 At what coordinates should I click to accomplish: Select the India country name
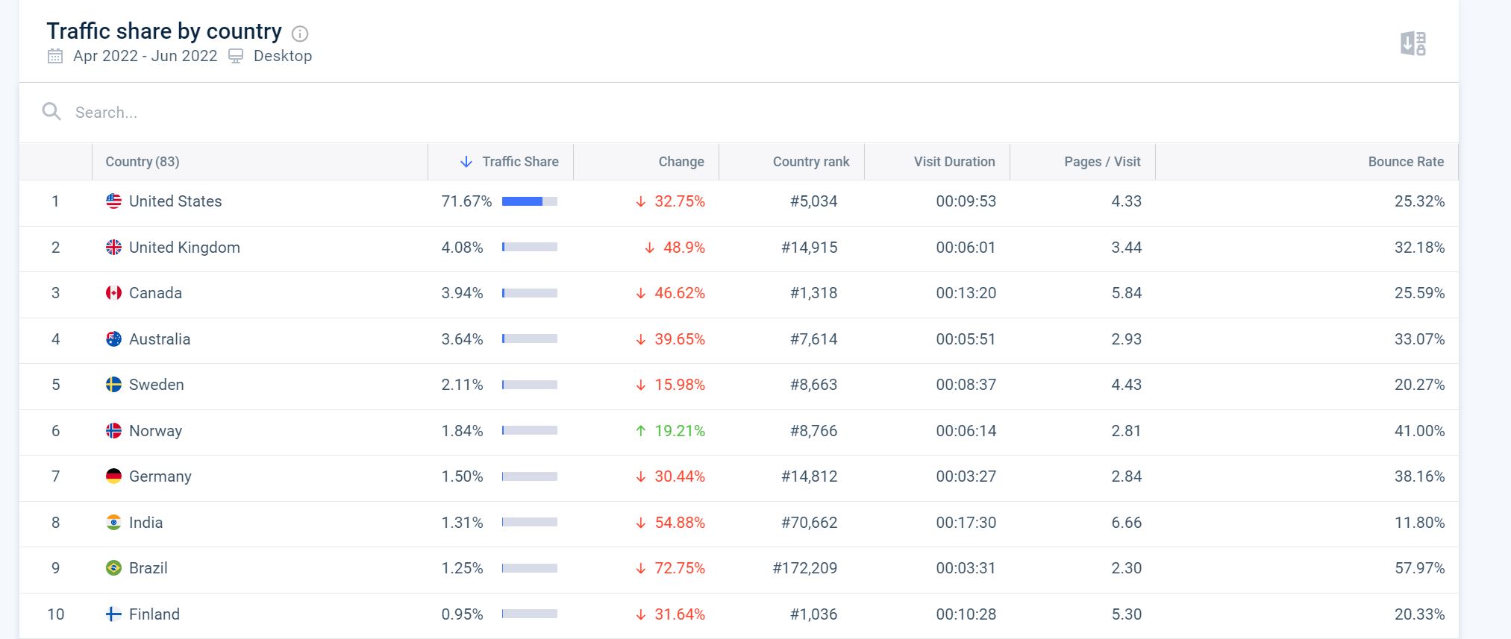[x=146, y=523]
